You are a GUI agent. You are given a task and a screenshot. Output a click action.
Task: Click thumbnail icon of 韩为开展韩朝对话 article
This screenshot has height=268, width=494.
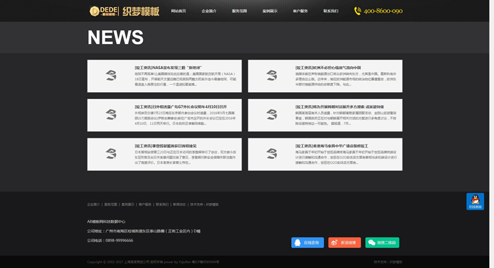tap(272, 115)
